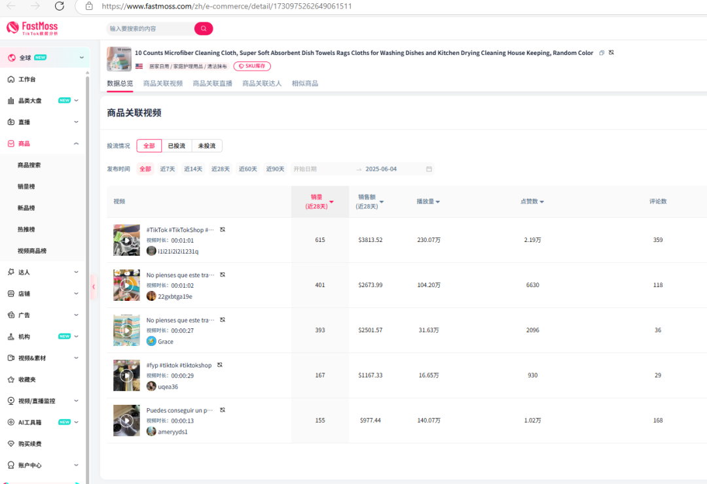
Task: Open calendar icon in date range field
Action: point(429,169)
